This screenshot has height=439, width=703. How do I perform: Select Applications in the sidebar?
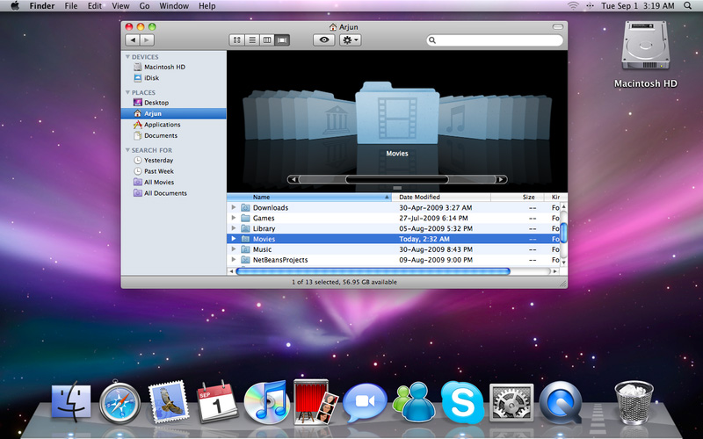pyautogui.click(x=162, y=125)
